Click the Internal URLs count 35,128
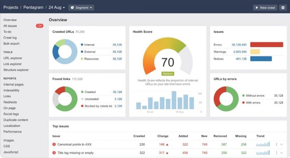The width and height of the screenshot is (290, 158). point(117,45)
